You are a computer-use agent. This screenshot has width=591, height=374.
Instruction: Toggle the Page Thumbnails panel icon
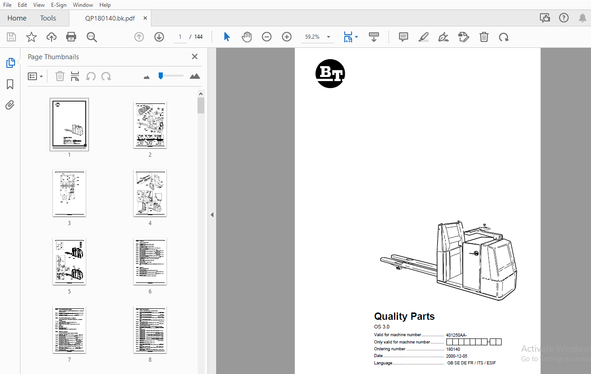pyautogui.click(x=10, y=63)
